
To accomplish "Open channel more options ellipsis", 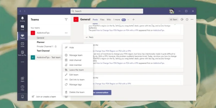I will point(192,19).
